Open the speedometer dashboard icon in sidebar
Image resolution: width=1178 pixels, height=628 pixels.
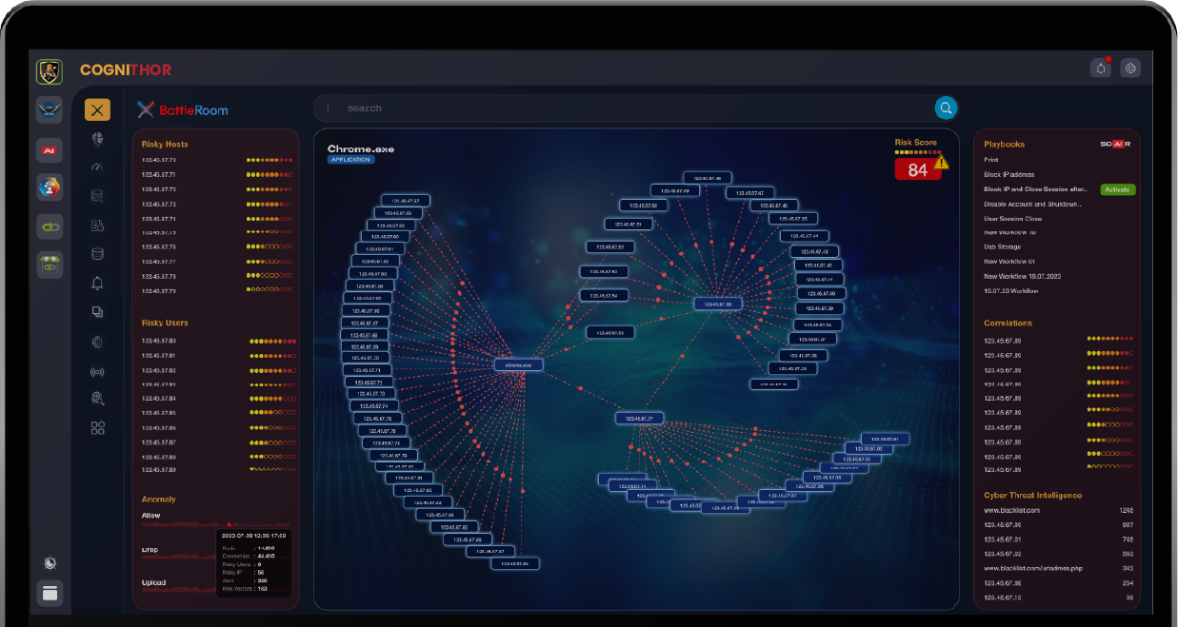[x=97, y=167]
